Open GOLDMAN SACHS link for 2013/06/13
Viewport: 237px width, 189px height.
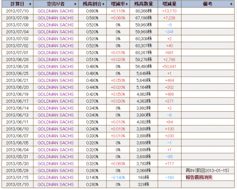click(x=55, y=115)
